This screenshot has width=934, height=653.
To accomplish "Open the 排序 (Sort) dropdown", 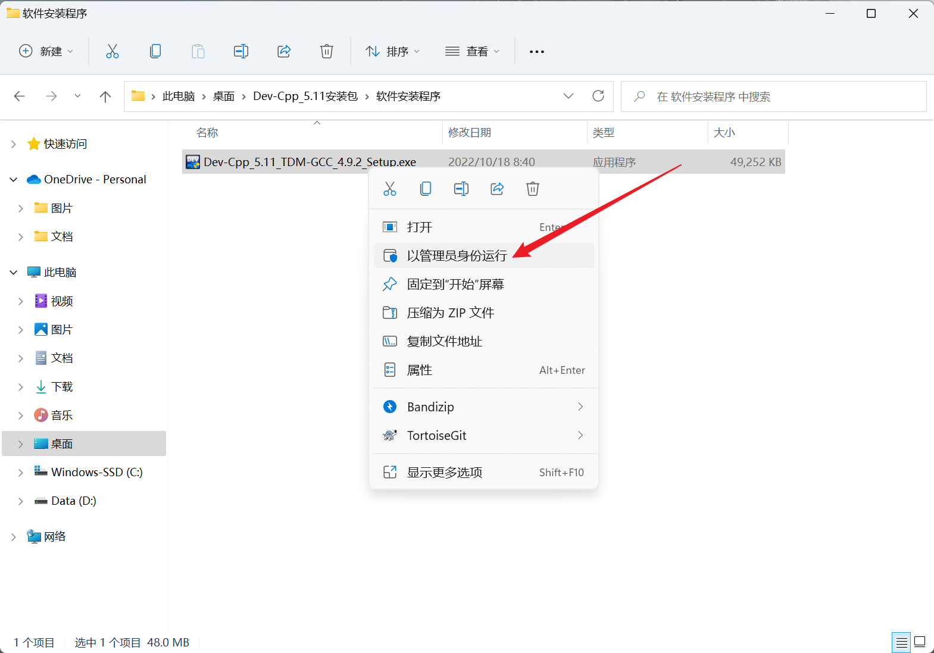I will (x=392, y=51).
